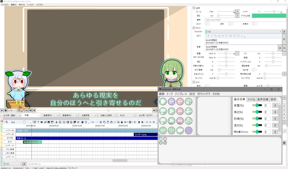The width and height of the screenshot is (288, 169).
Task: Select the コントローラ.png clip on timeline
Action: (146, 134)
